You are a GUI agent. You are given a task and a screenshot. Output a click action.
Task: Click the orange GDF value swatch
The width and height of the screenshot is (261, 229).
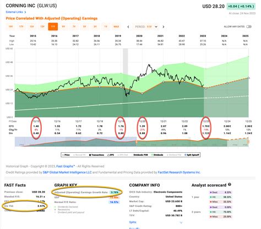tap(115, 198)
